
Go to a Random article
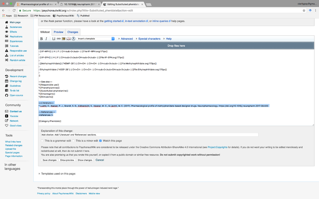pyautogui.click(x=17, y=60)
